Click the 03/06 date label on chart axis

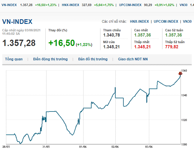149,147
